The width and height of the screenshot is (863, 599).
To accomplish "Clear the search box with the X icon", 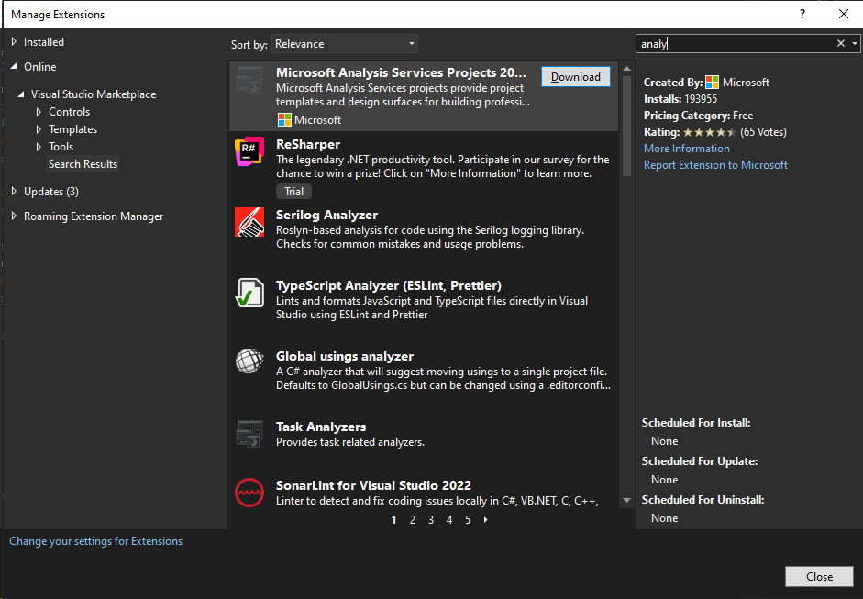I will click(841, 44).
